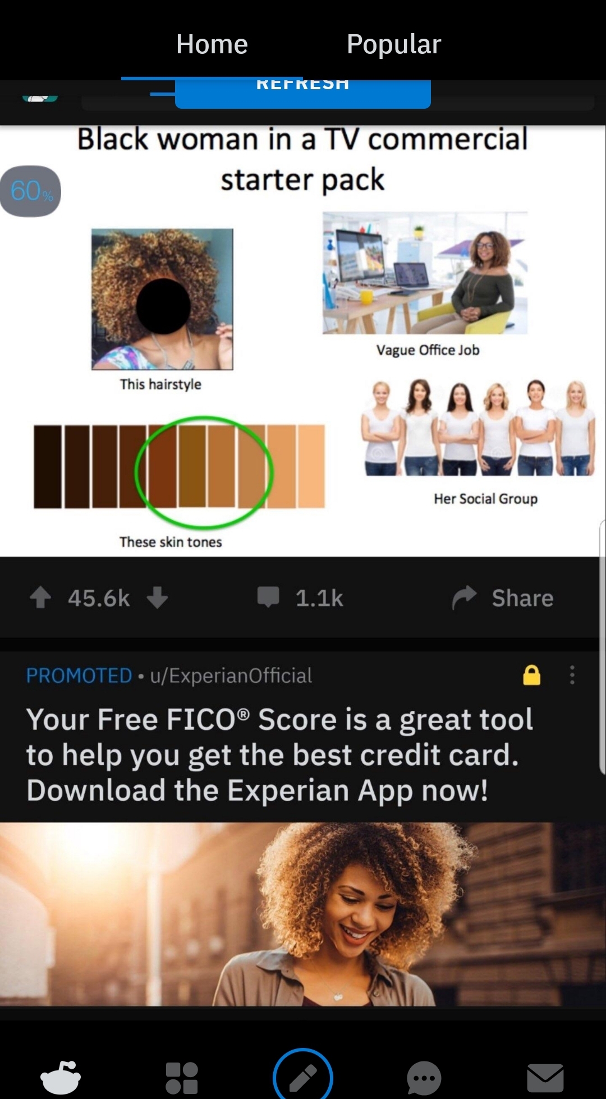Upvote the starter pack post

coord(40,597)
